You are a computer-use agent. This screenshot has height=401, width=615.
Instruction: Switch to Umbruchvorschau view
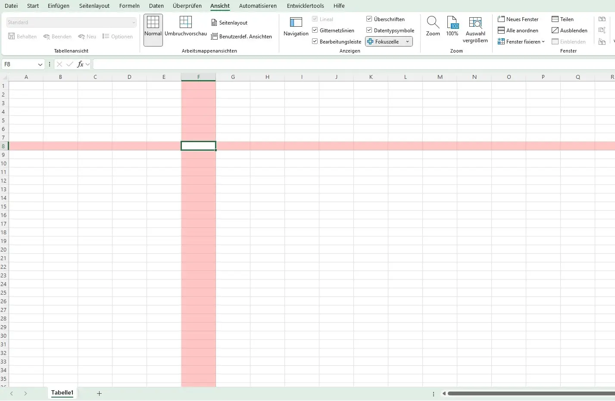pos(185,27)
